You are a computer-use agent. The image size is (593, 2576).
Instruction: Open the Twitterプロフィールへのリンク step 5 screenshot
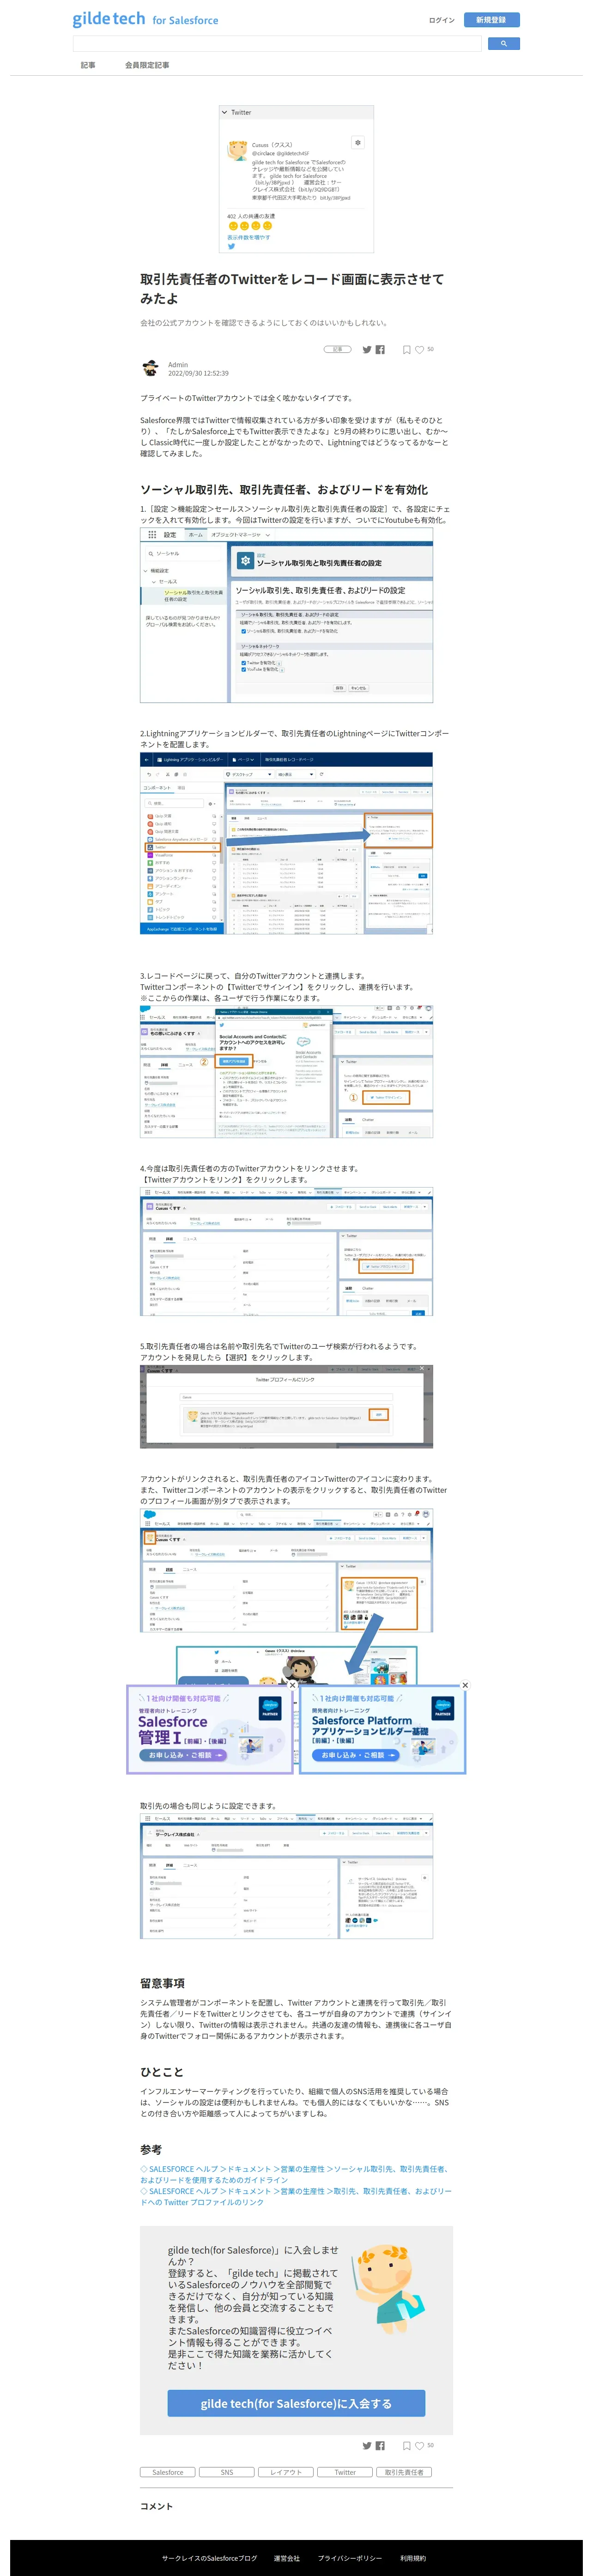[286, 1406]
